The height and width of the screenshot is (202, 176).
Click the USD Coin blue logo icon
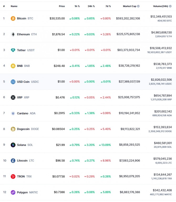click(x=13, y=82)
